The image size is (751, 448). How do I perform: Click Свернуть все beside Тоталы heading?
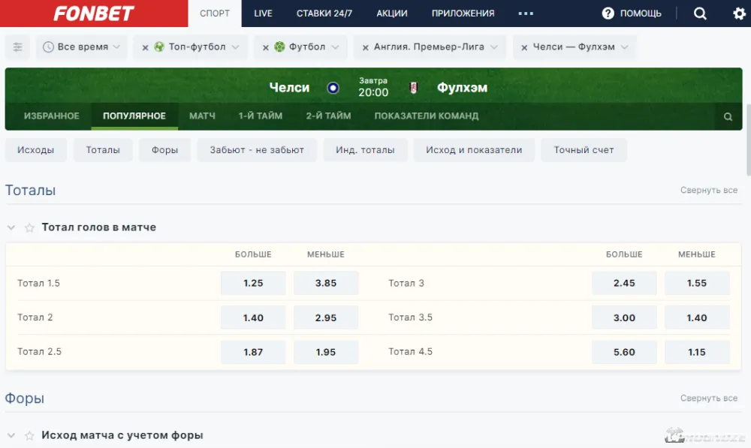coord(709,190)
